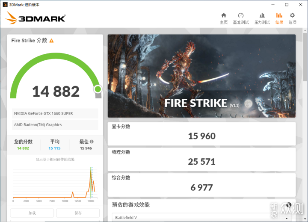Click the 显示基于相同硬件的结果 caption
Screen dimensions: 308x222
pyautogui.click(x=55, y=160)
